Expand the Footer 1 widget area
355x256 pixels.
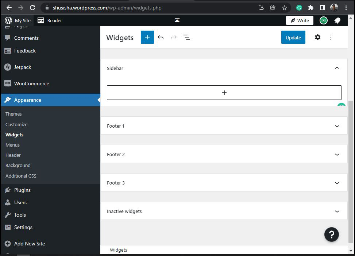click(337, 126)
